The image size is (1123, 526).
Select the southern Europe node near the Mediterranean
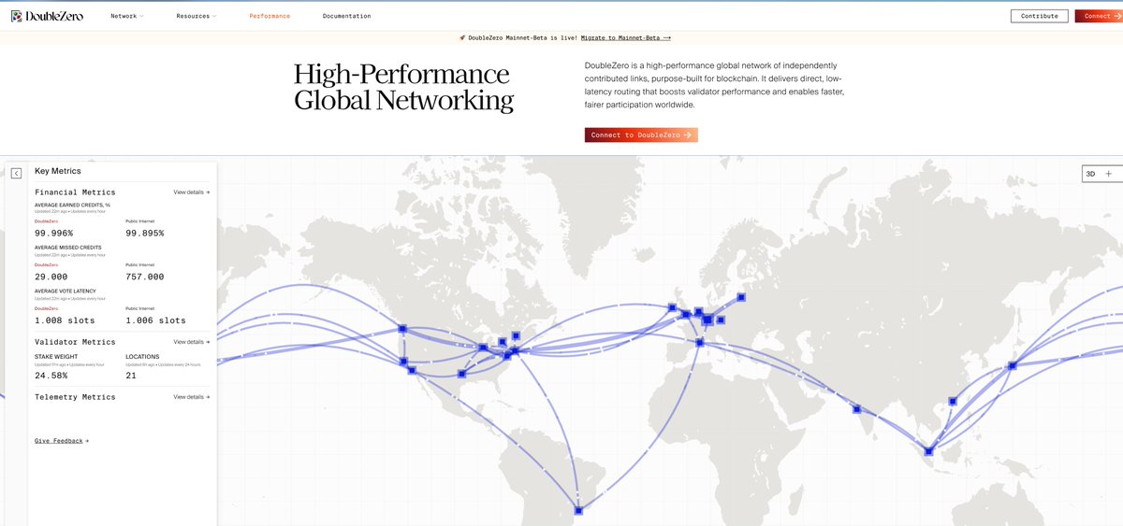[700, 342]
